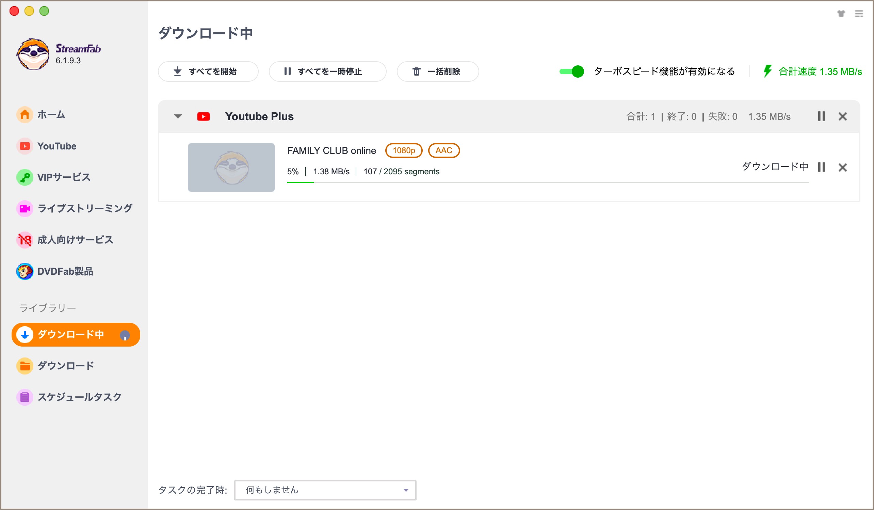This screenshot has width=874, height=510.
Task: Click the タスクの完了時: label
Action: [193, 490]
